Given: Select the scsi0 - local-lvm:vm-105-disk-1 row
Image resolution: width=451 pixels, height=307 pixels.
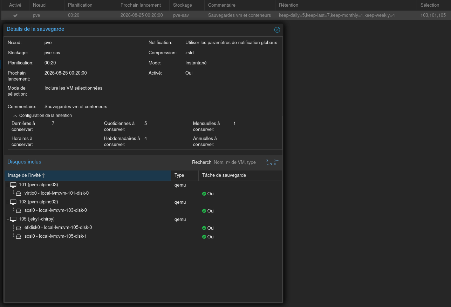Looking at the screenshot, I should pyautogui.click(x=143, y=237).
